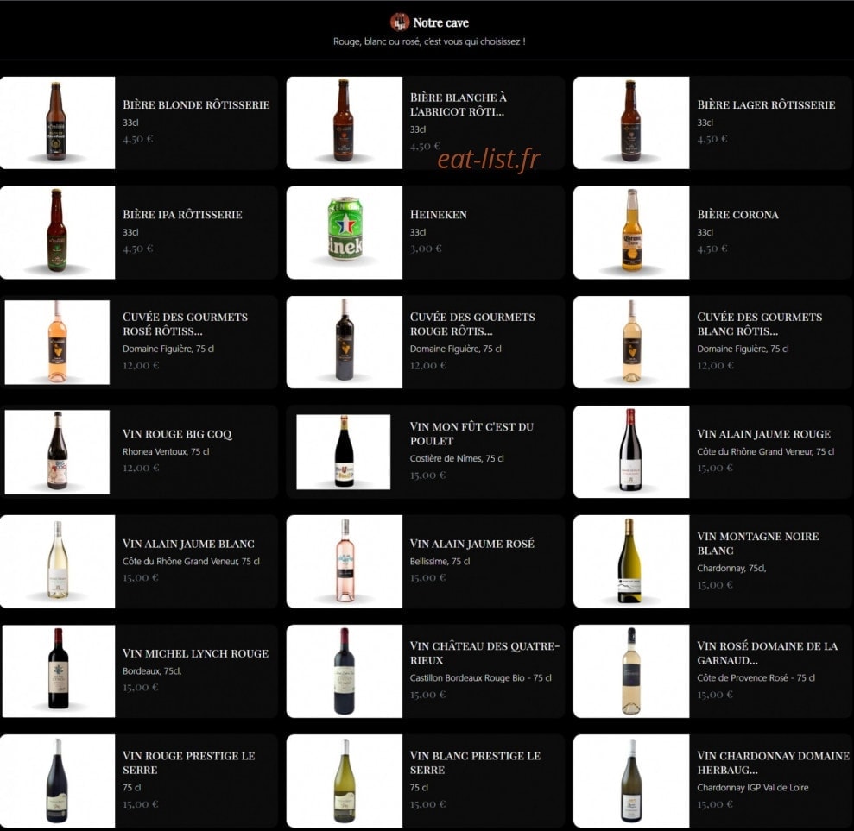The height and width of the screenshot is (831, 854).
Task: Open the Cuvée des Gourmets Rouge bottle image
Action: (x=345, y=343)
